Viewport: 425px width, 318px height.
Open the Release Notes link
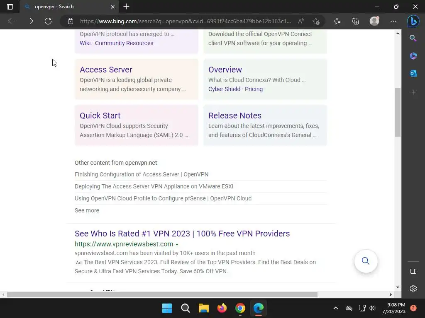click(x=235, y=116)
